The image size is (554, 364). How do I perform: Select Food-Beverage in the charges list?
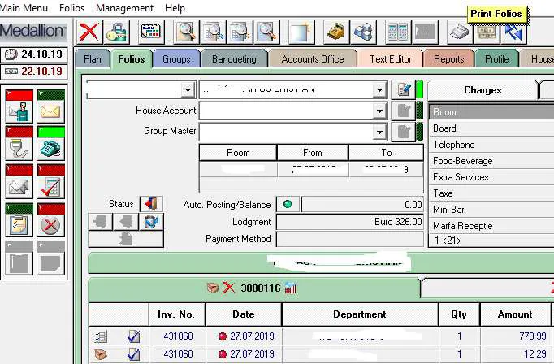[491, 161]
